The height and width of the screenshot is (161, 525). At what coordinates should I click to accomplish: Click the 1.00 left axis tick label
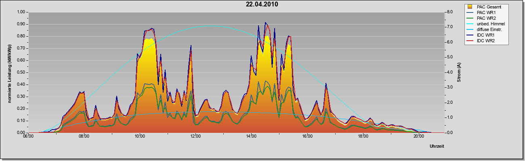[x=21, y=12]
